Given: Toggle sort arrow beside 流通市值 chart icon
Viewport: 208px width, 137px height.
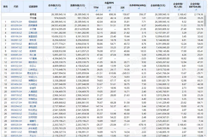Looking at the screenshot, I should [86, 8].
